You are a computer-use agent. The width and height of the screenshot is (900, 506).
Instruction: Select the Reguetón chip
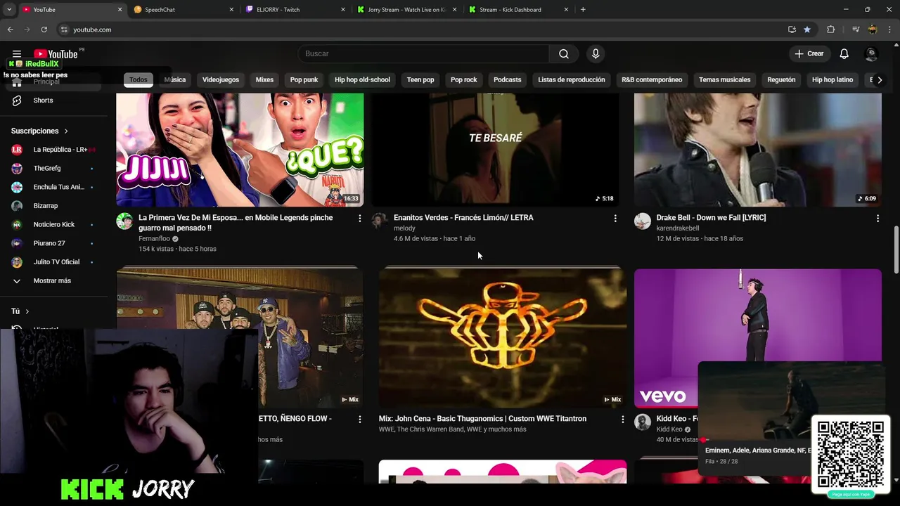click(781, 79)
